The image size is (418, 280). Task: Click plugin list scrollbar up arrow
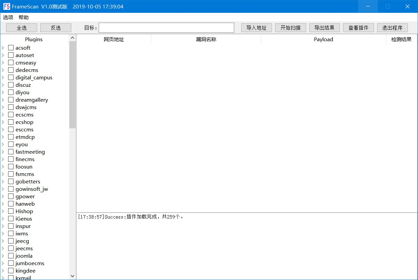[72, 38]
